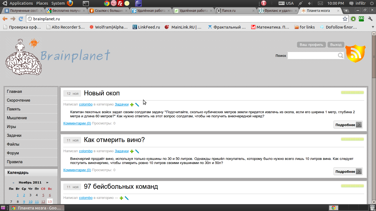Rate the Новый окоп post on rating bar
This screenshot has width=376, height=211.
(352, 93)
